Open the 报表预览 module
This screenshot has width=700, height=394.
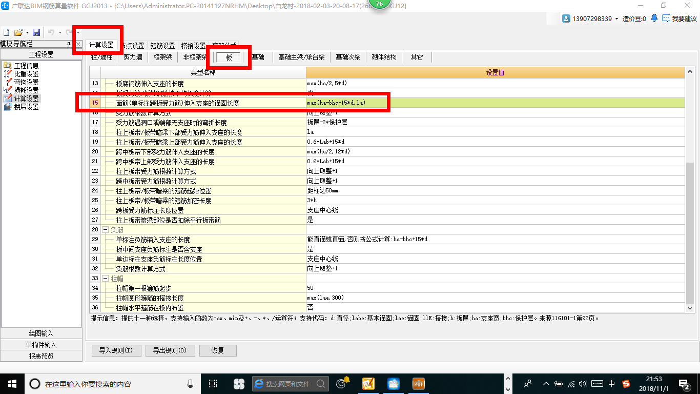coord(41,356)
